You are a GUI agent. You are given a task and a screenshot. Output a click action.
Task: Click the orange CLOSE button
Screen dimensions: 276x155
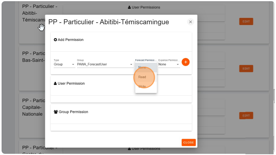(x=189, y=143)
